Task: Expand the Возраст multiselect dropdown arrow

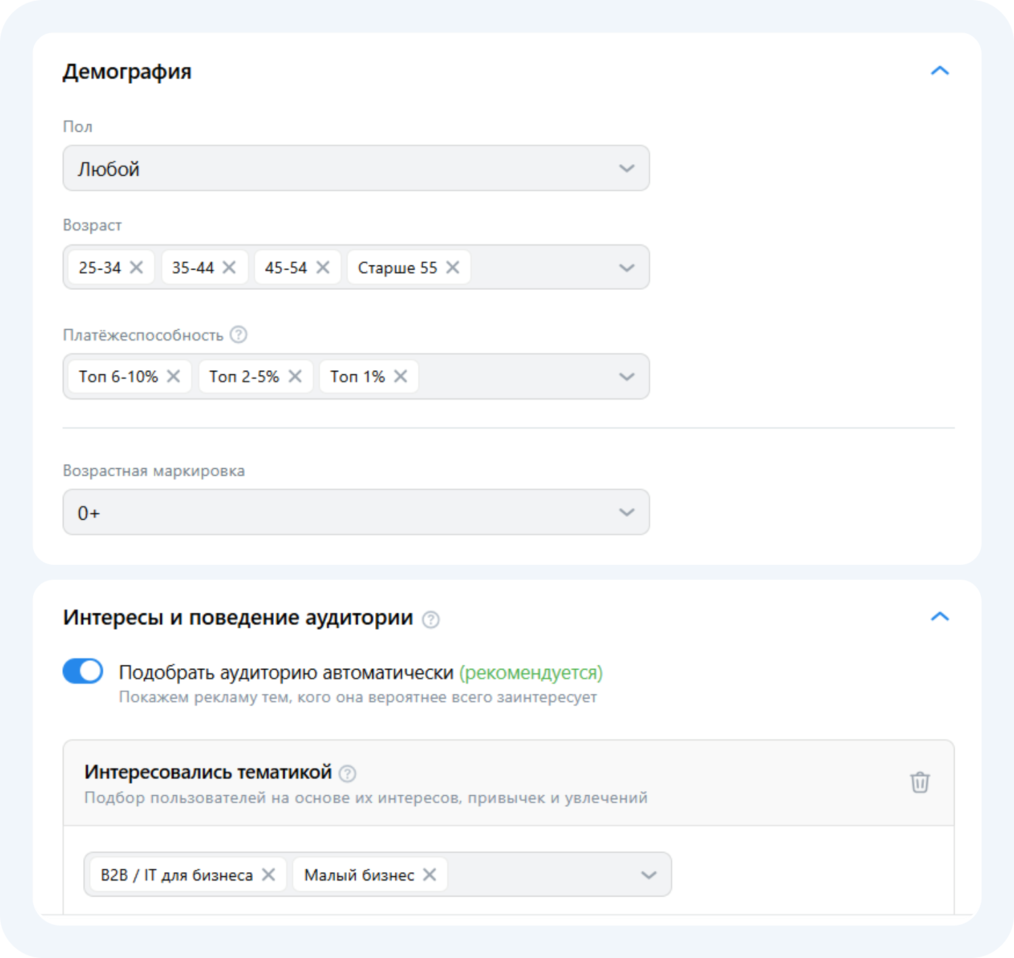Action: [x=627, y=268]
